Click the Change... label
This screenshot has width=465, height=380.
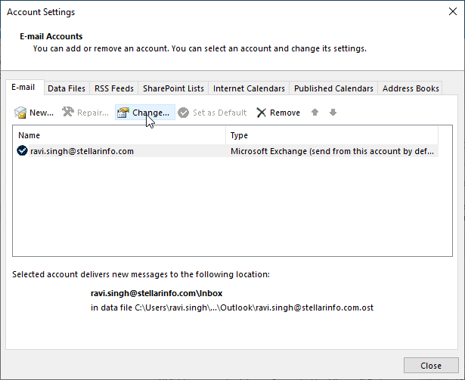[150, 113]
